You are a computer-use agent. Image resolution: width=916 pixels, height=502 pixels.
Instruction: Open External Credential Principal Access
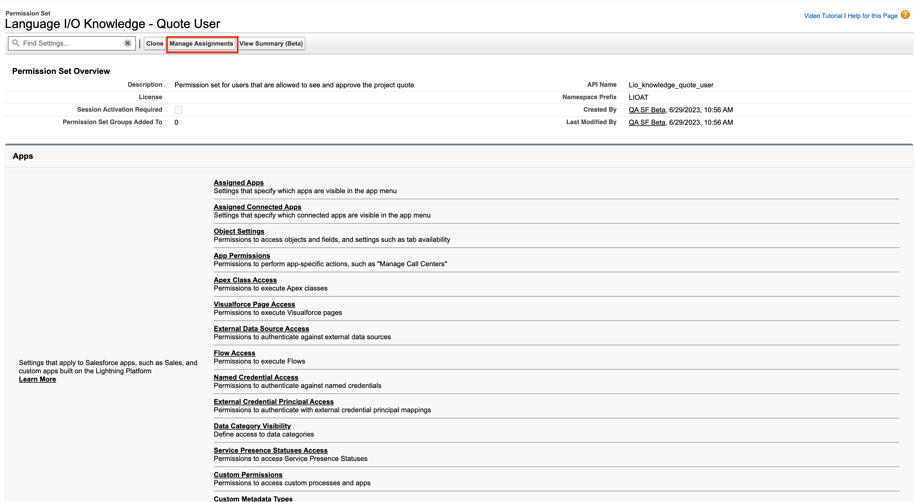pyautogui.click(x=273, y=402)
